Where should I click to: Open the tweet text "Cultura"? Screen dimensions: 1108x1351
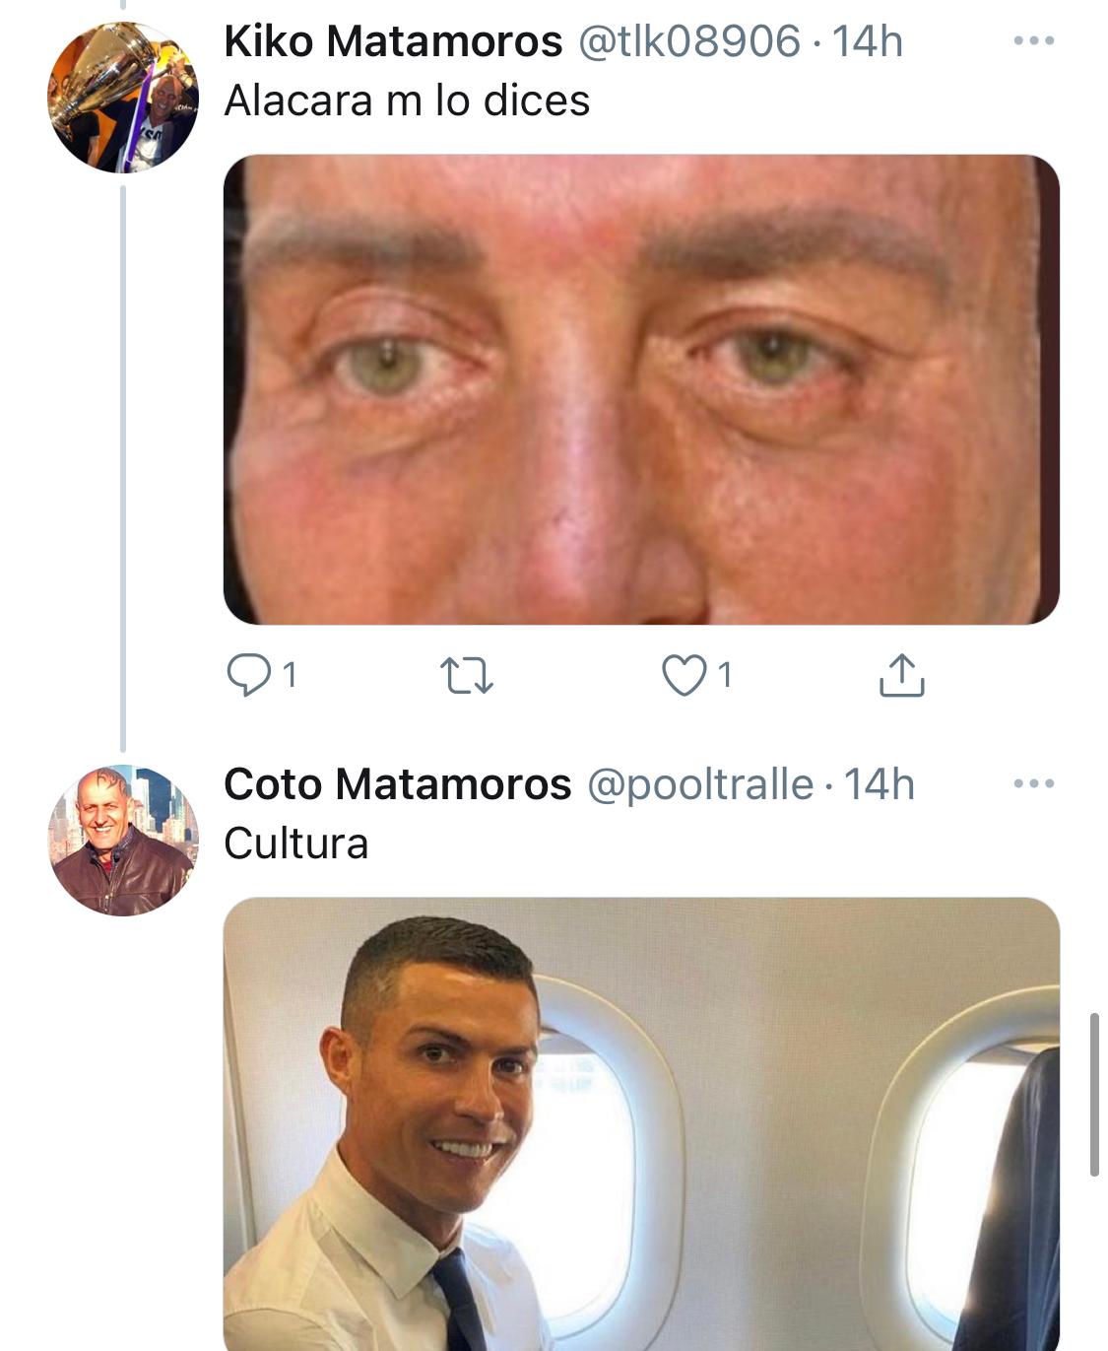tap(295, 844)
